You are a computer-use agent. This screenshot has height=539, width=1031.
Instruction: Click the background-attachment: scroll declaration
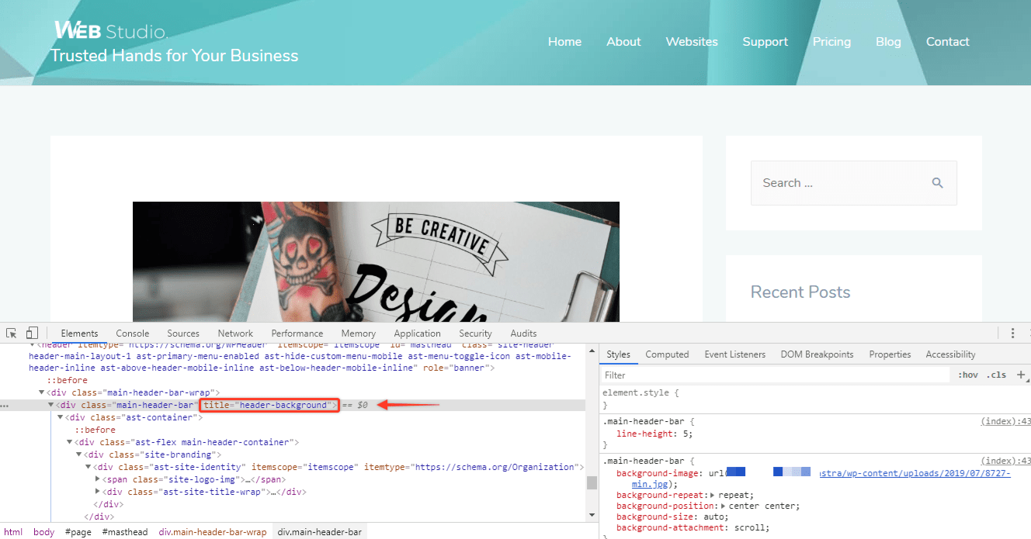(x=693, y=527)
